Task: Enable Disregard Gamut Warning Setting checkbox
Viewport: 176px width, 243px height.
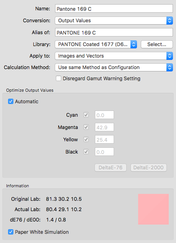Action: (x=59, y=78)
